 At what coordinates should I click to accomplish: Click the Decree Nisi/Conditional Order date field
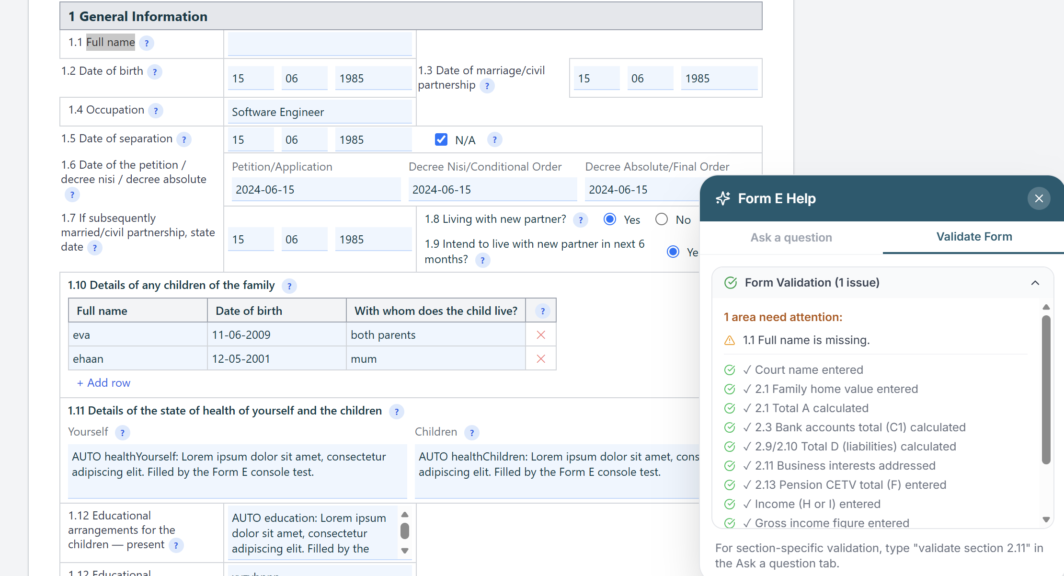click(x=492, y=189)
